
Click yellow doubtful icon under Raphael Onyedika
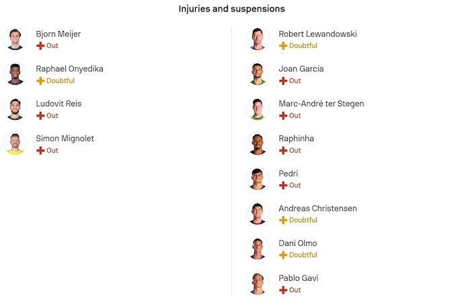40,81
